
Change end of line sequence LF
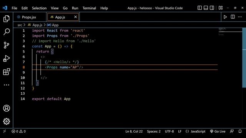[180, 131]
